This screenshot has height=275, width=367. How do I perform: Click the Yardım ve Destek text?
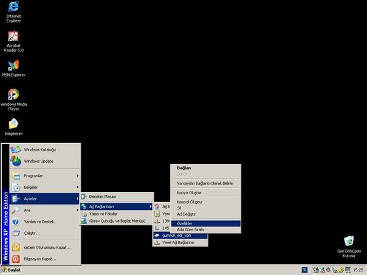[39, 222]
